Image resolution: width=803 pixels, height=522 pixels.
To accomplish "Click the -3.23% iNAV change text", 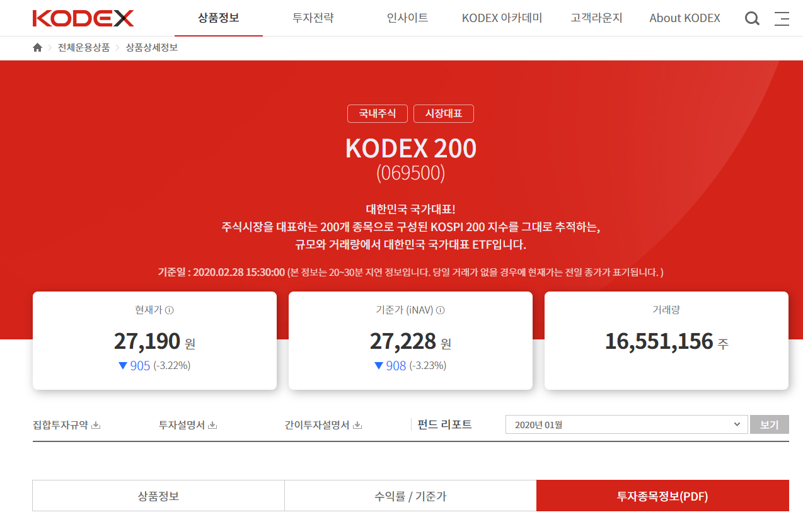I will point(428,365).
